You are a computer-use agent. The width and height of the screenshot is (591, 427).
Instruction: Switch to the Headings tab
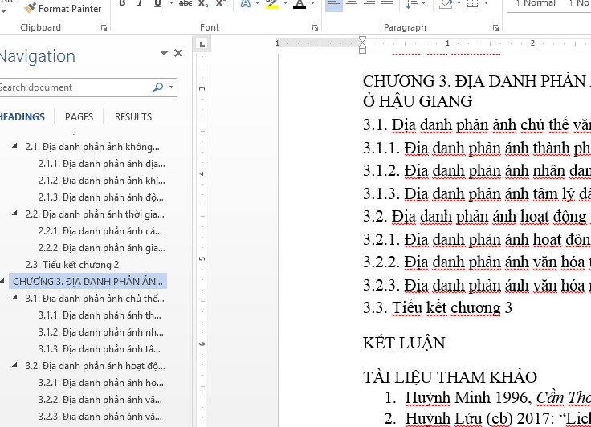(x=22, y=117)
